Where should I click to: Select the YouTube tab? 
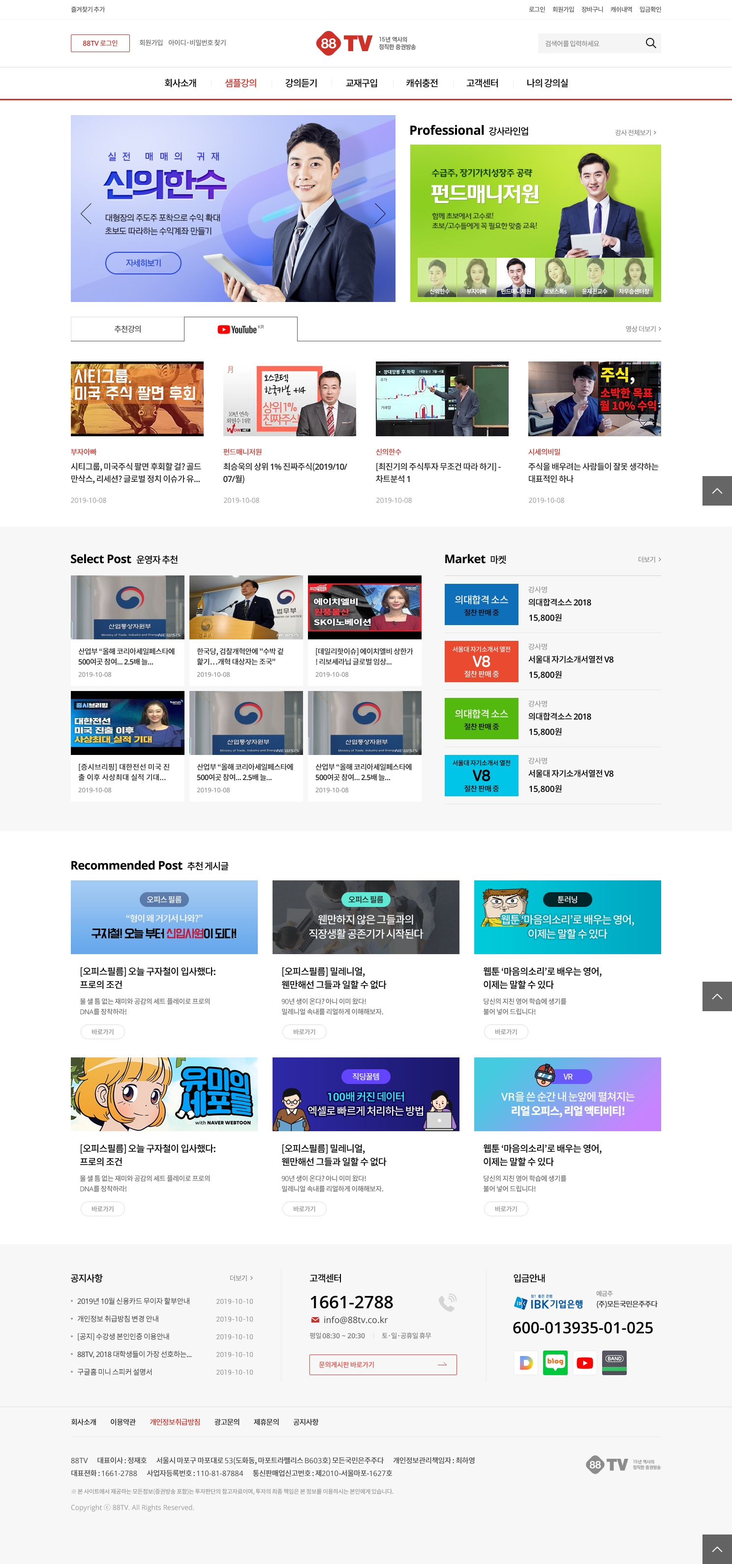tap(241, 329)
